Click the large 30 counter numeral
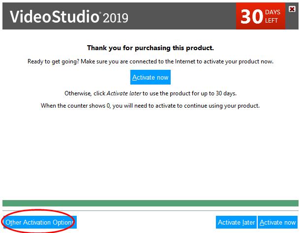Screen dimensions: 301x233 pyautogui.click(x=251, y=17)
